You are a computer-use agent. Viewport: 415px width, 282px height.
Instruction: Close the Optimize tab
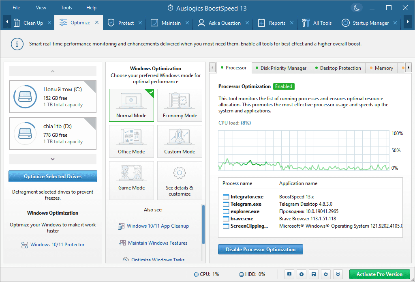(x=97, y=23)
